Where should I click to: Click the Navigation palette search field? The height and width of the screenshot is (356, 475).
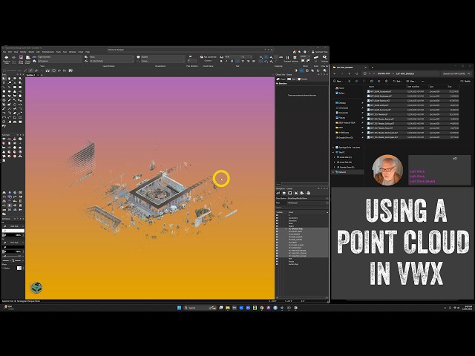click(x=302, y=208)
